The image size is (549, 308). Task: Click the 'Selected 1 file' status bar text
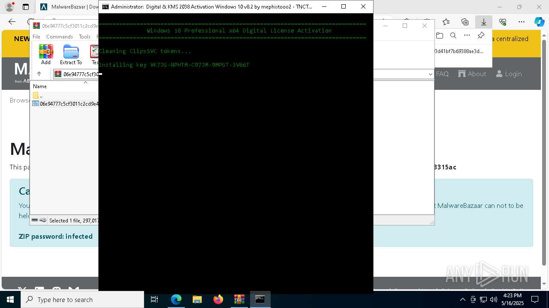[x=74, y=221]
